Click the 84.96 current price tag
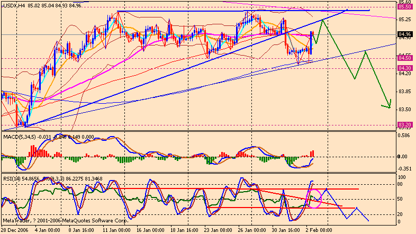The width and height of the screenshot is (416, 234). click(405, 35)
